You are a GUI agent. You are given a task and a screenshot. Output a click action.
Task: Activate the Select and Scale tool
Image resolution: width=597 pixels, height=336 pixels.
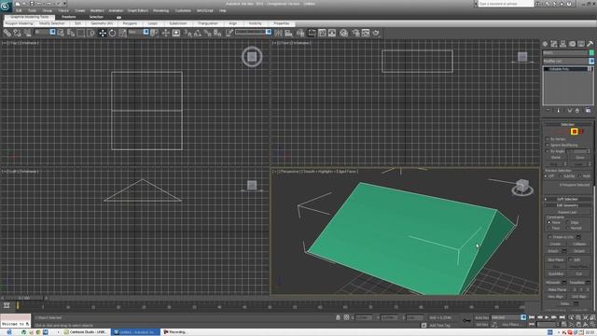(122, 34)
